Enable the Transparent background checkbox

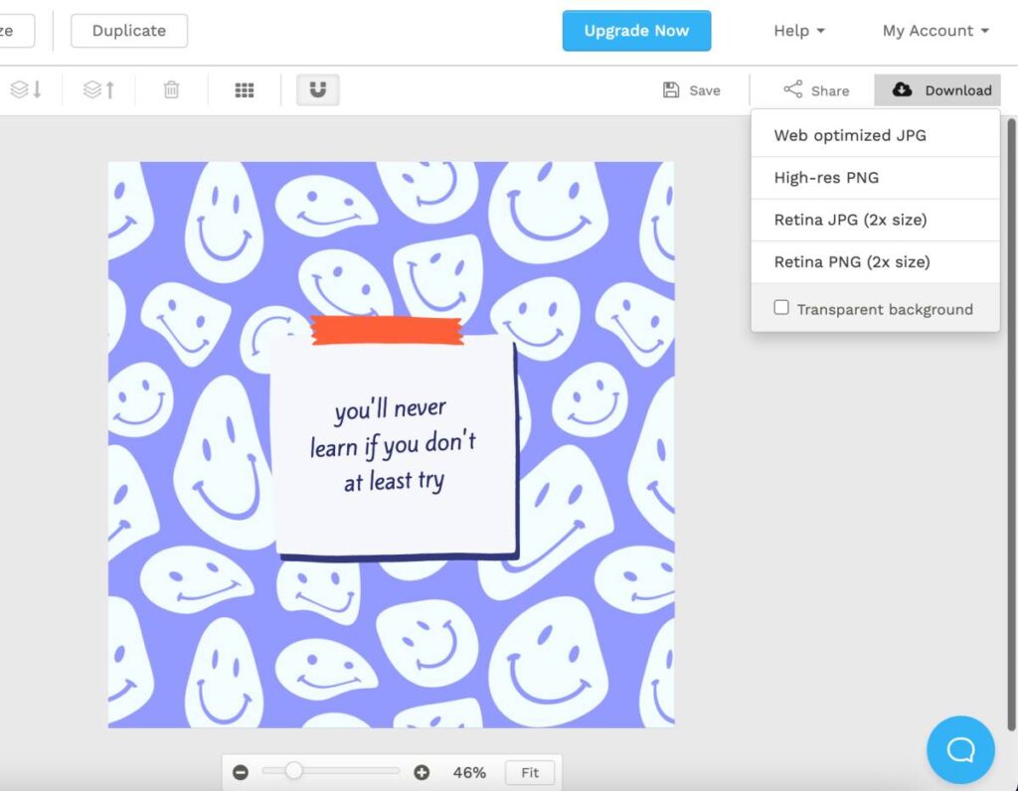coord(781,308)
